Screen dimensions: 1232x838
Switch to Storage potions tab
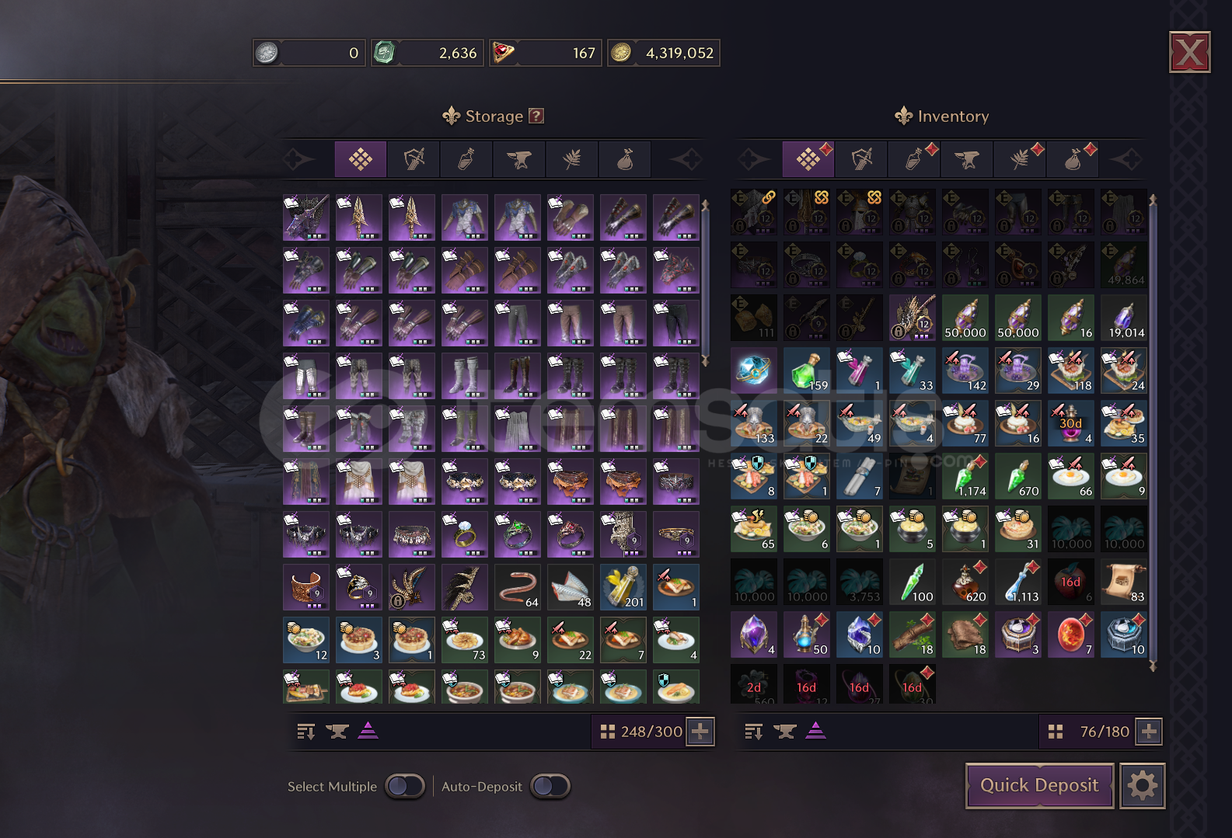pos(466,160)
